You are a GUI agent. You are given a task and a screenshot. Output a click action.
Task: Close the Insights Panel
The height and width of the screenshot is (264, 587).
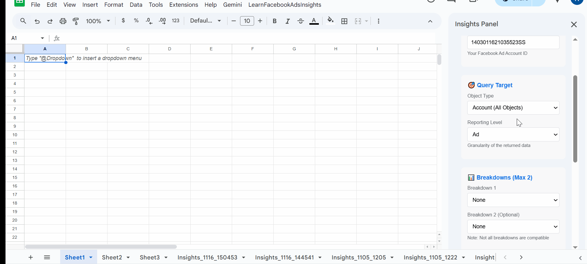574,24
